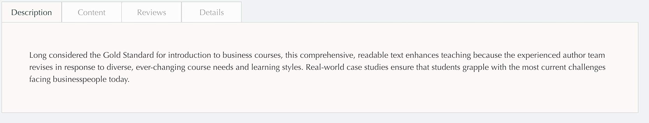
Task: Switch to the Content tab
Action: pyautogui.click(x=92, y=12)
